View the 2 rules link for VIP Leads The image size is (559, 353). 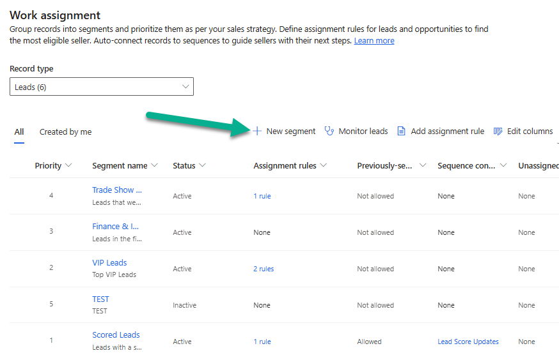(x=264, y=269)
